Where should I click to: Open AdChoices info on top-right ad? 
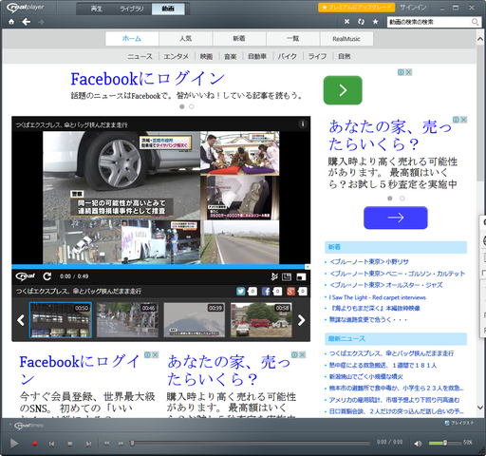401,72
